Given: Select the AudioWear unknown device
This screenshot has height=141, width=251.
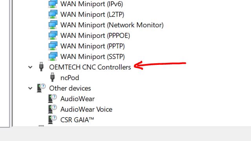Looking at the screenshot, I should coord(78,99).
